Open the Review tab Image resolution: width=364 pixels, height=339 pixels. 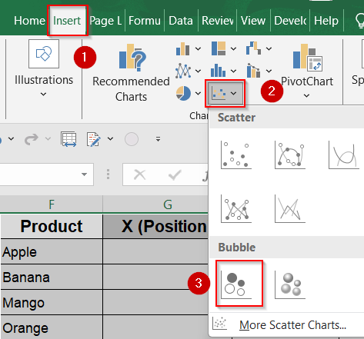218,21
